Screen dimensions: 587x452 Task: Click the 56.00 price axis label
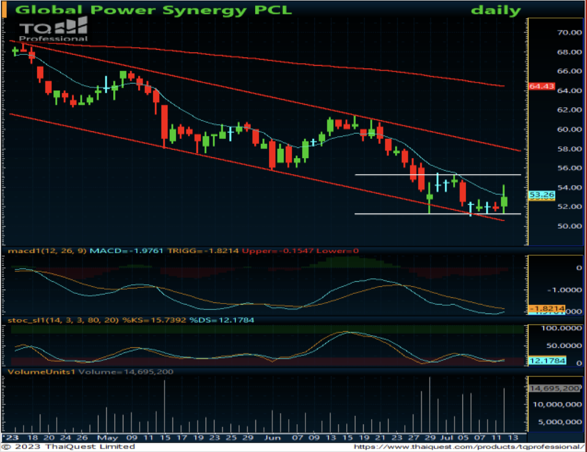pos(569,168)
